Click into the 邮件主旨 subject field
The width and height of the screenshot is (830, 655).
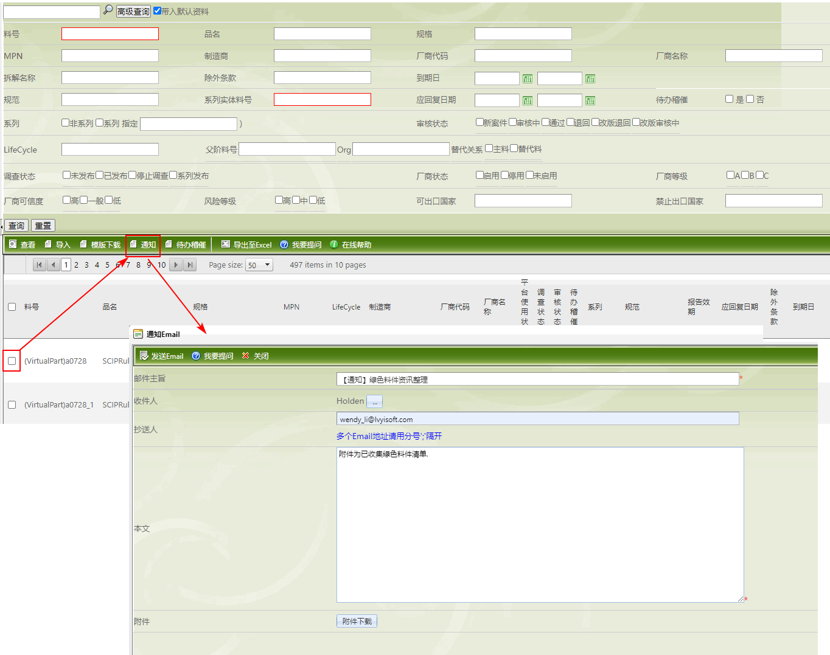click(x=537, y=379)
